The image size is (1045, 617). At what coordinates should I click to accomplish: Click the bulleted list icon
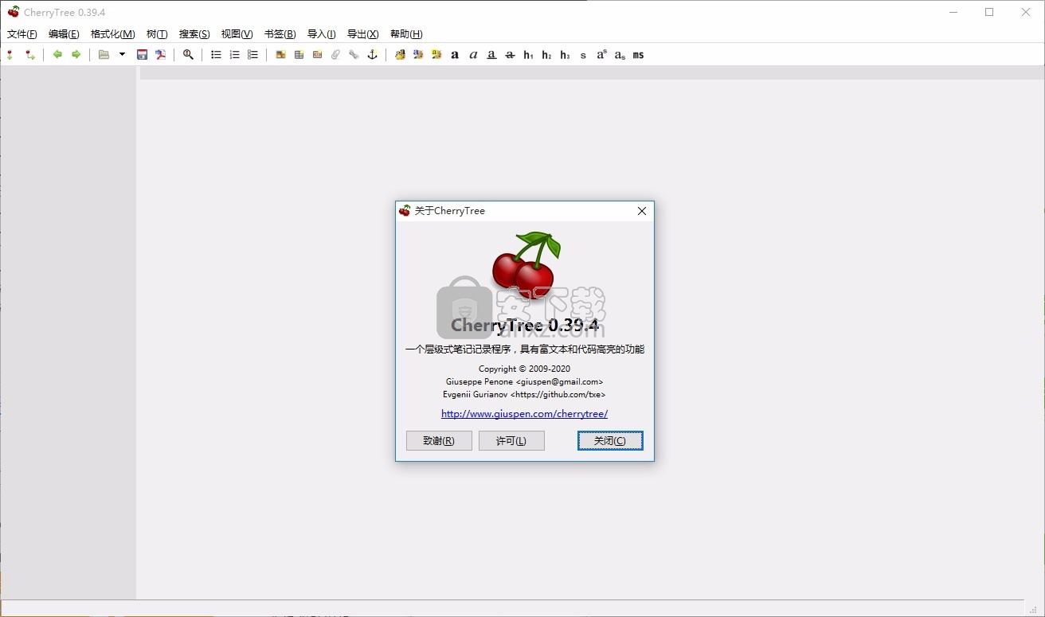click(216, 55)
